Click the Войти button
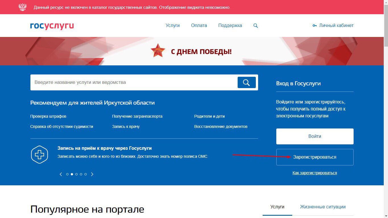 pos(314,136)
